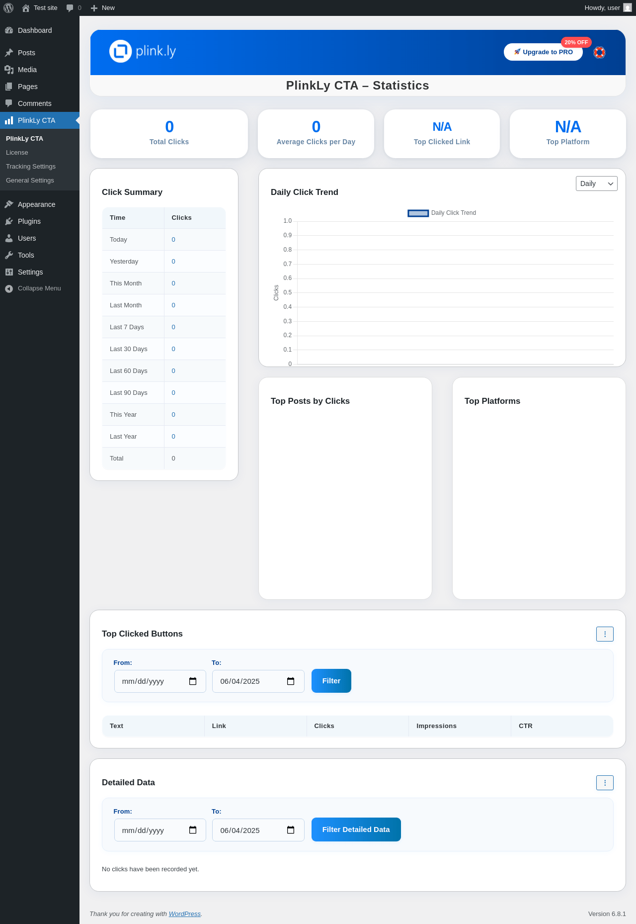This screenshot has width=636, height=924.
Task: Click the Today clicks value 0
Action: coord(173,240)
